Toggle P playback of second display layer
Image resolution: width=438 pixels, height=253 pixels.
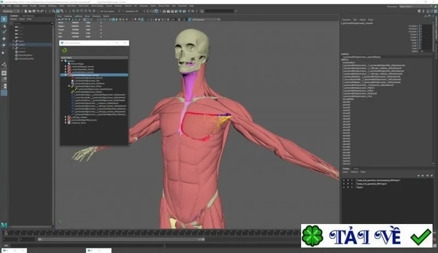coord(348,184)
